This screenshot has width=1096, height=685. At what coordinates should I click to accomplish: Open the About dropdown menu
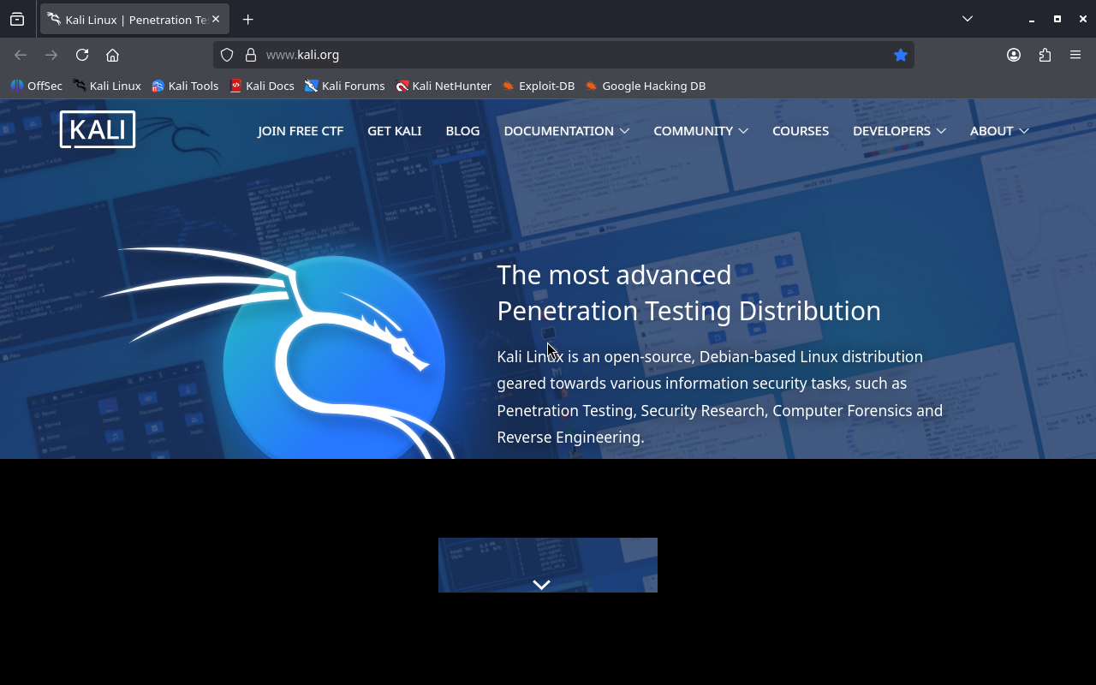[x=998, y=131]
